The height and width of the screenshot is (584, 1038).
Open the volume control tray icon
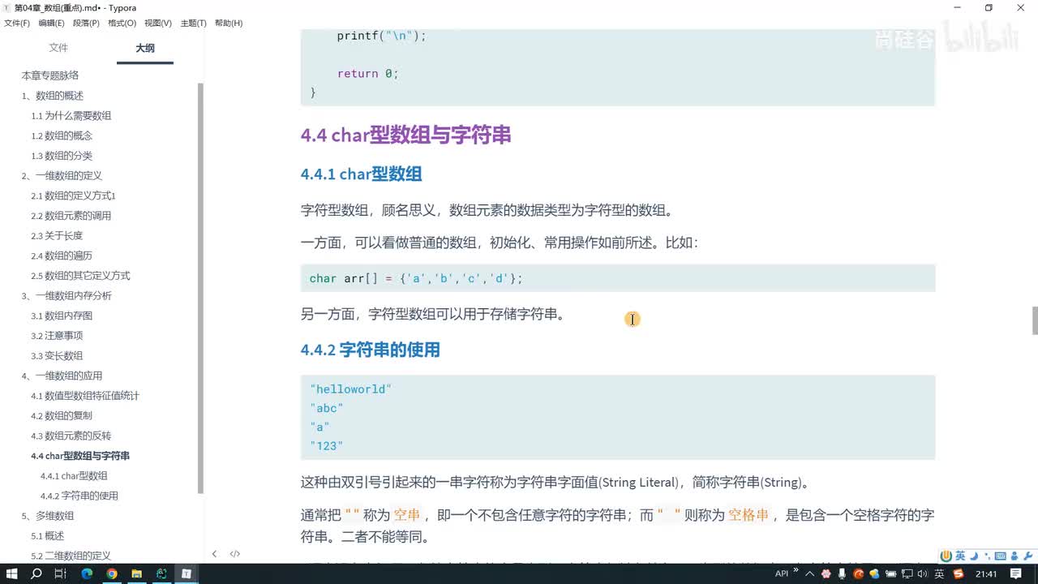[923, 573]
